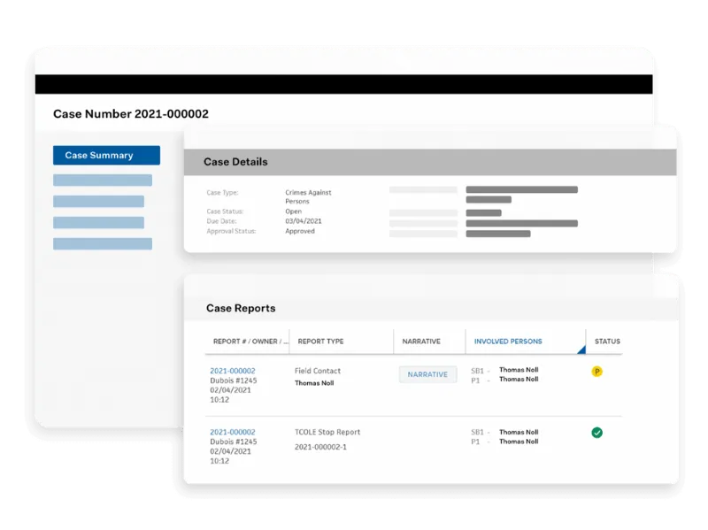
Task: Click the due date value 03/04/2021
Action: [304, 221]
